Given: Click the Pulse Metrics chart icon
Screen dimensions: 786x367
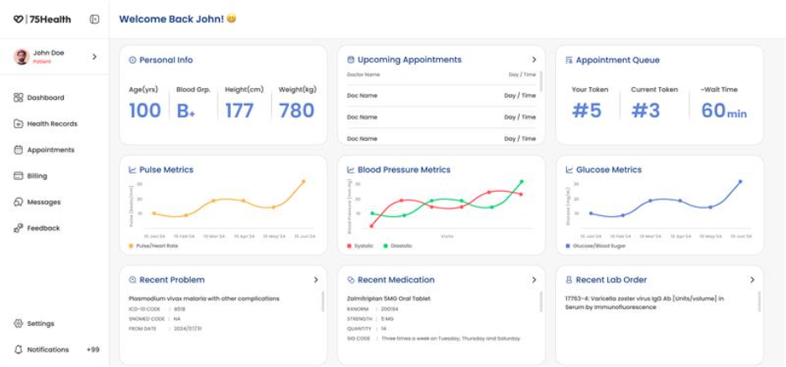Looking at the screenshot, I should tap(133, 170).
